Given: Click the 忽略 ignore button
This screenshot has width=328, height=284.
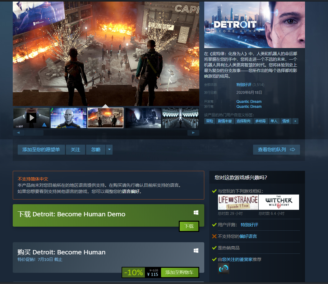Looking at the screenshot, I should tap(96, 150).
